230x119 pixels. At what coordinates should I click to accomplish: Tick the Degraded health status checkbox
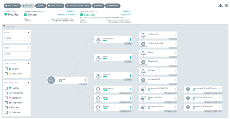pos(6,98)
